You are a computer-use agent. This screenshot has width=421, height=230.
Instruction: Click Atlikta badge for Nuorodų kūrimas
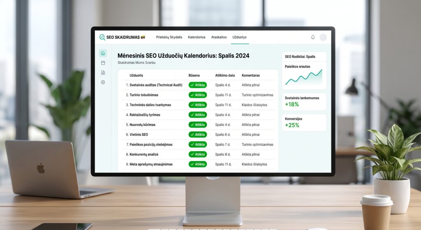coord(198,125)
